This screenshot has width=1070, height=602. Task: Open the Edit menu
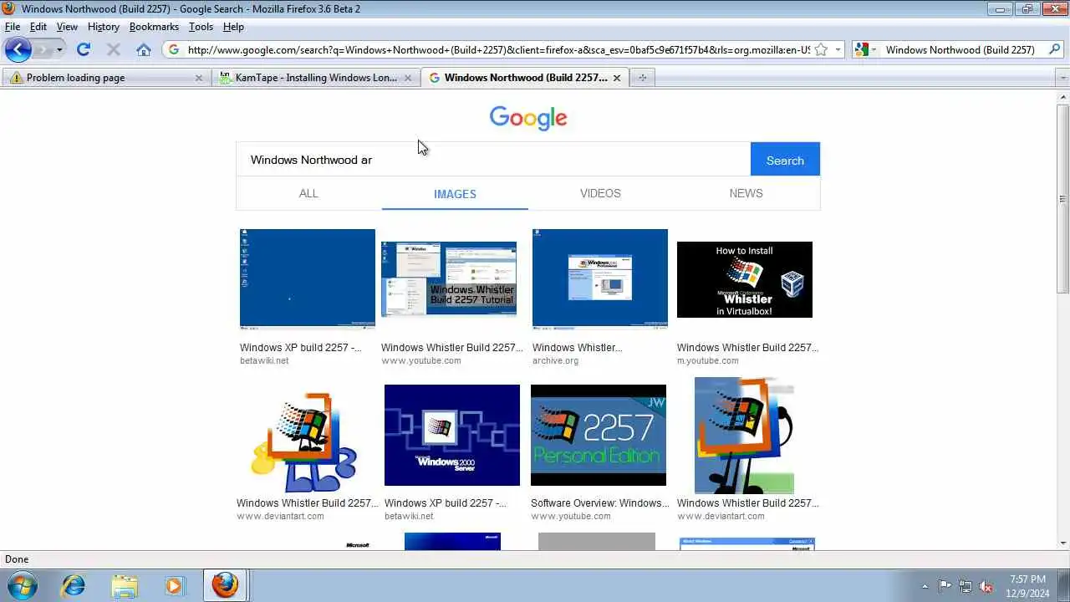click(38, 27)
